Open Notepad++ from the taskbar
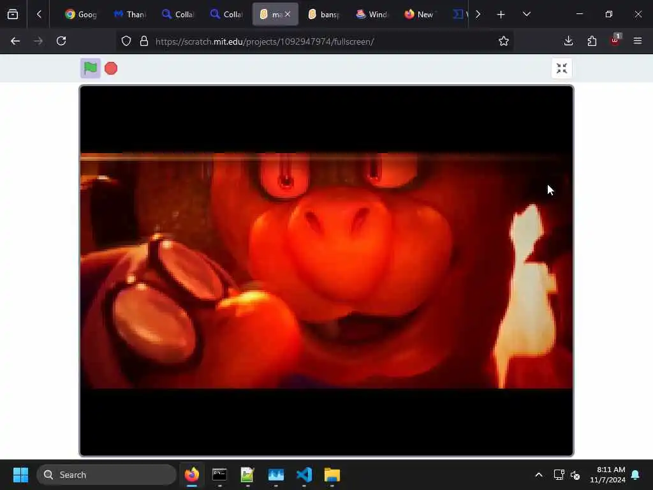Image resolution: width=653 pixels, height=490 pixels. pos(247,475)
